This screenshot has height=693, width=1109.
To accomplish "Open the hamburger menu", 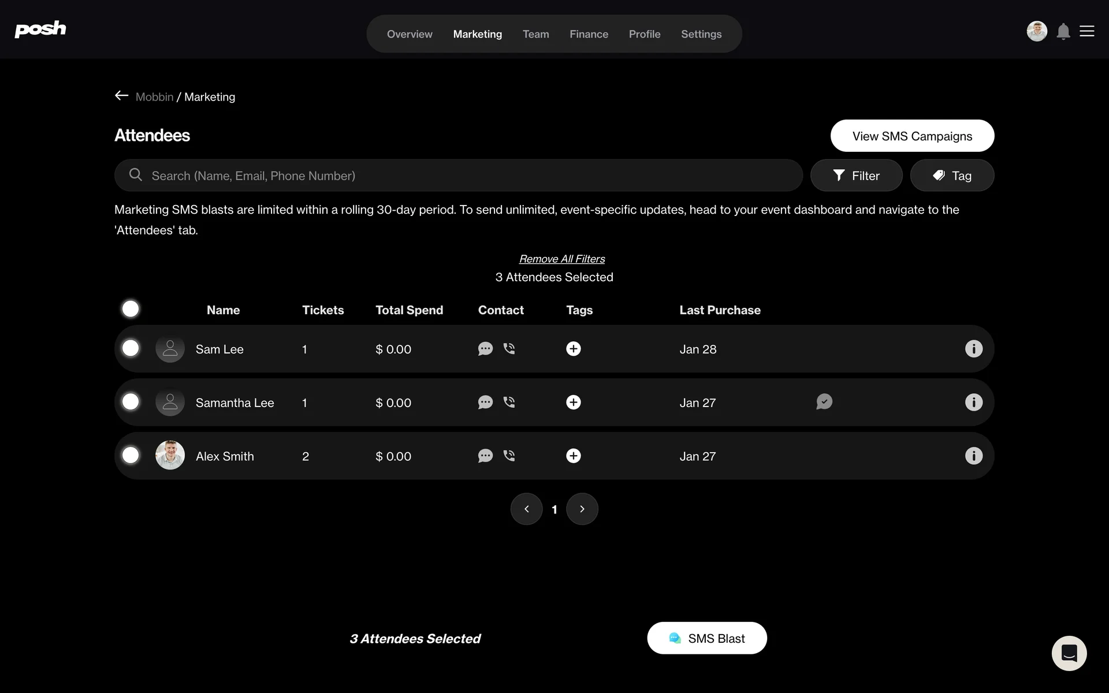I will click(x=1086, y=32).
